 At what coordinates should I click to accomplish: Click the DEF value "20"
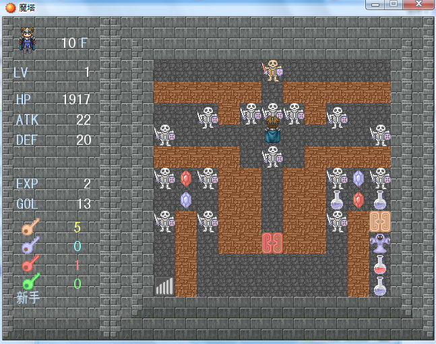(x=84, y=140)
